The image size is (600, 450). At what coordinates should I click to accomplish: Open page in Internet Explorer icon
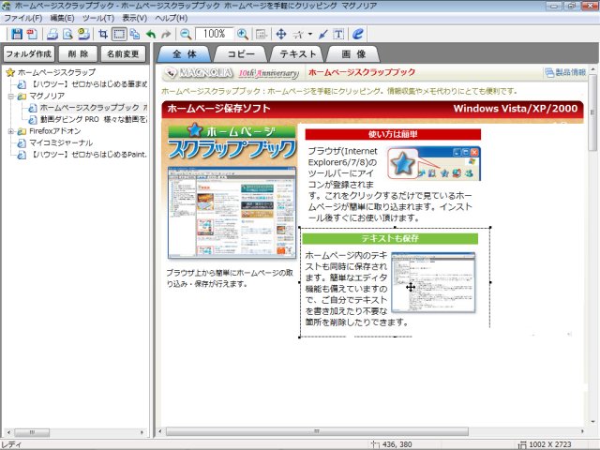[x=358, y=34]
